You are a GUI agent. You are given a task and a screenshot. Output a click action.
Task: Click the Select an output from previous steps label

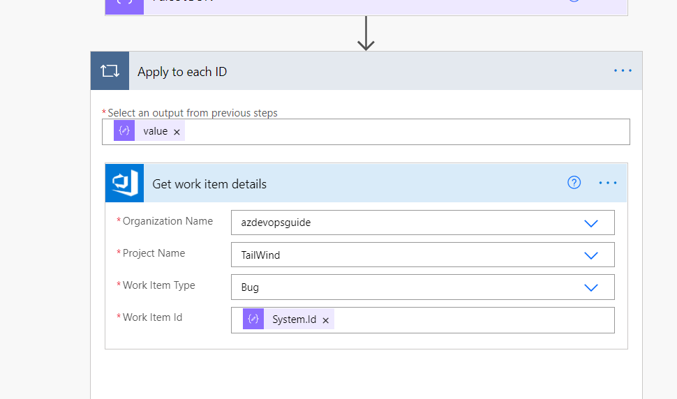[192, 113]
